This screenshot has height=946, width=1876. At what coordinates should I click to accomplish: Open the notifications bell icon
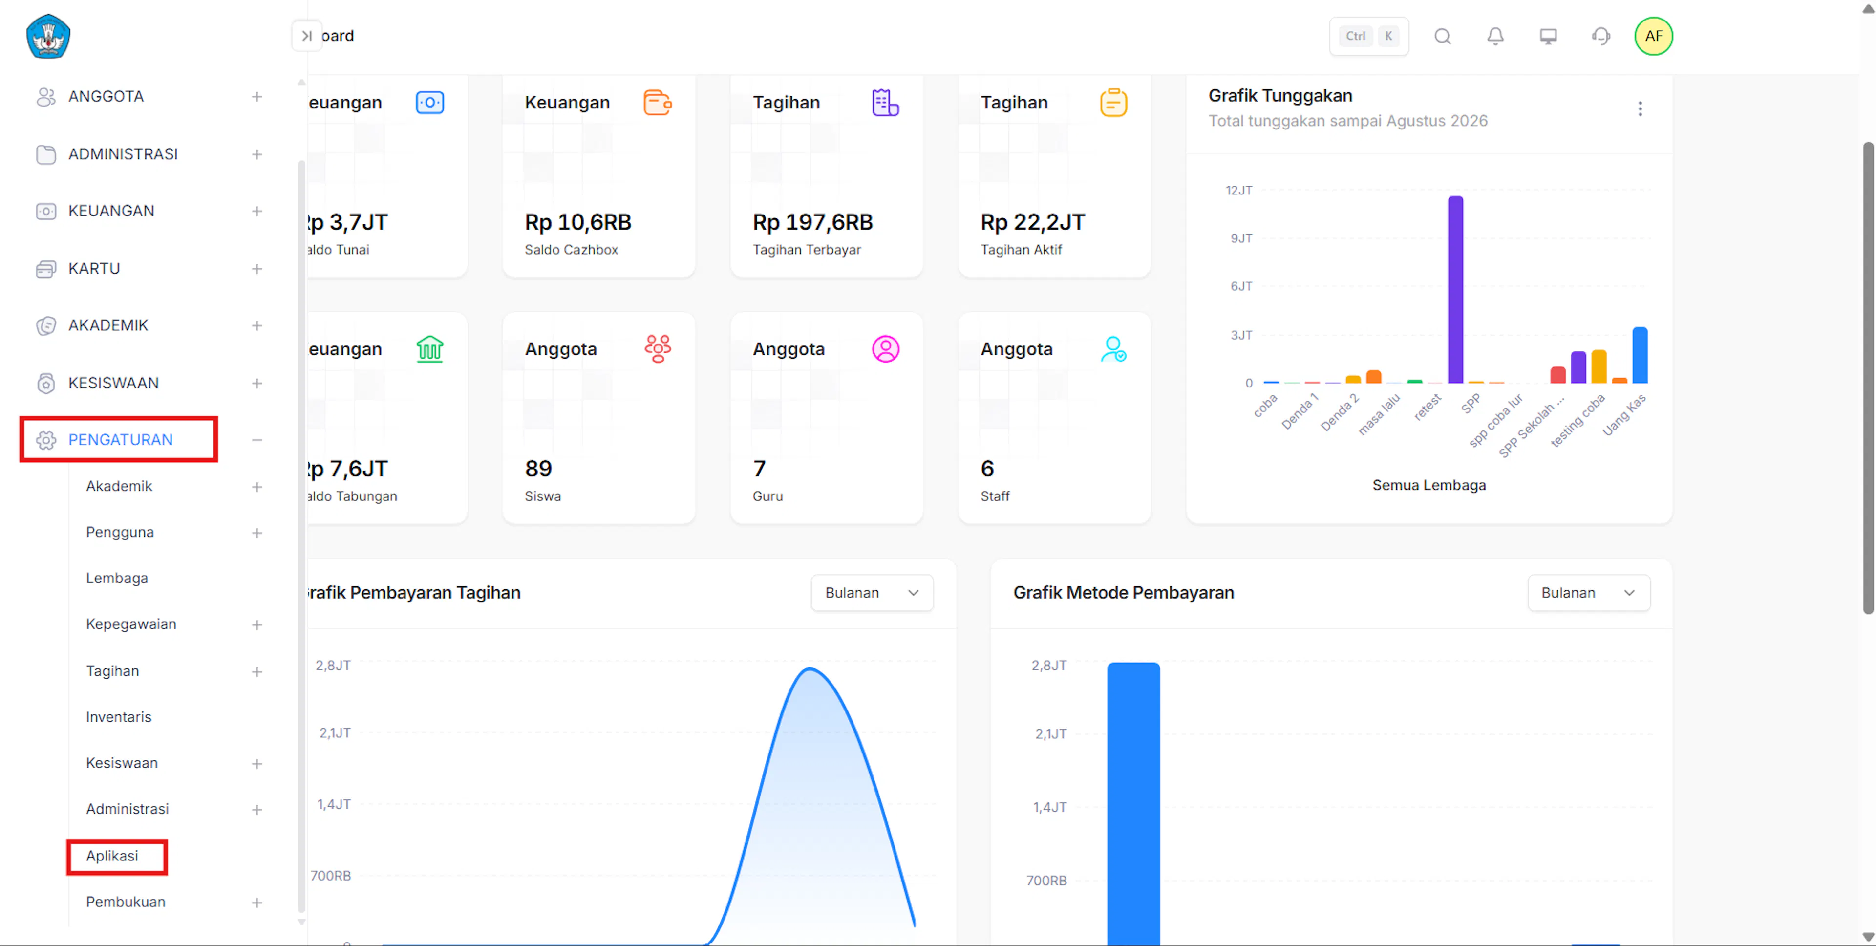1495,37
